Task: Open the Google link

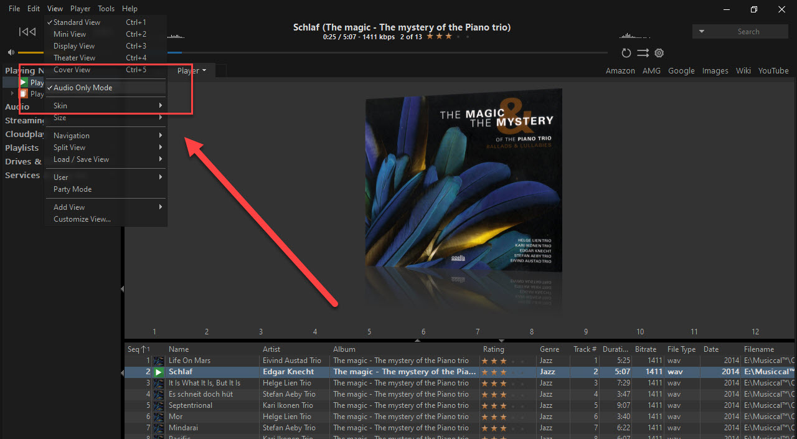Action: 681,71
